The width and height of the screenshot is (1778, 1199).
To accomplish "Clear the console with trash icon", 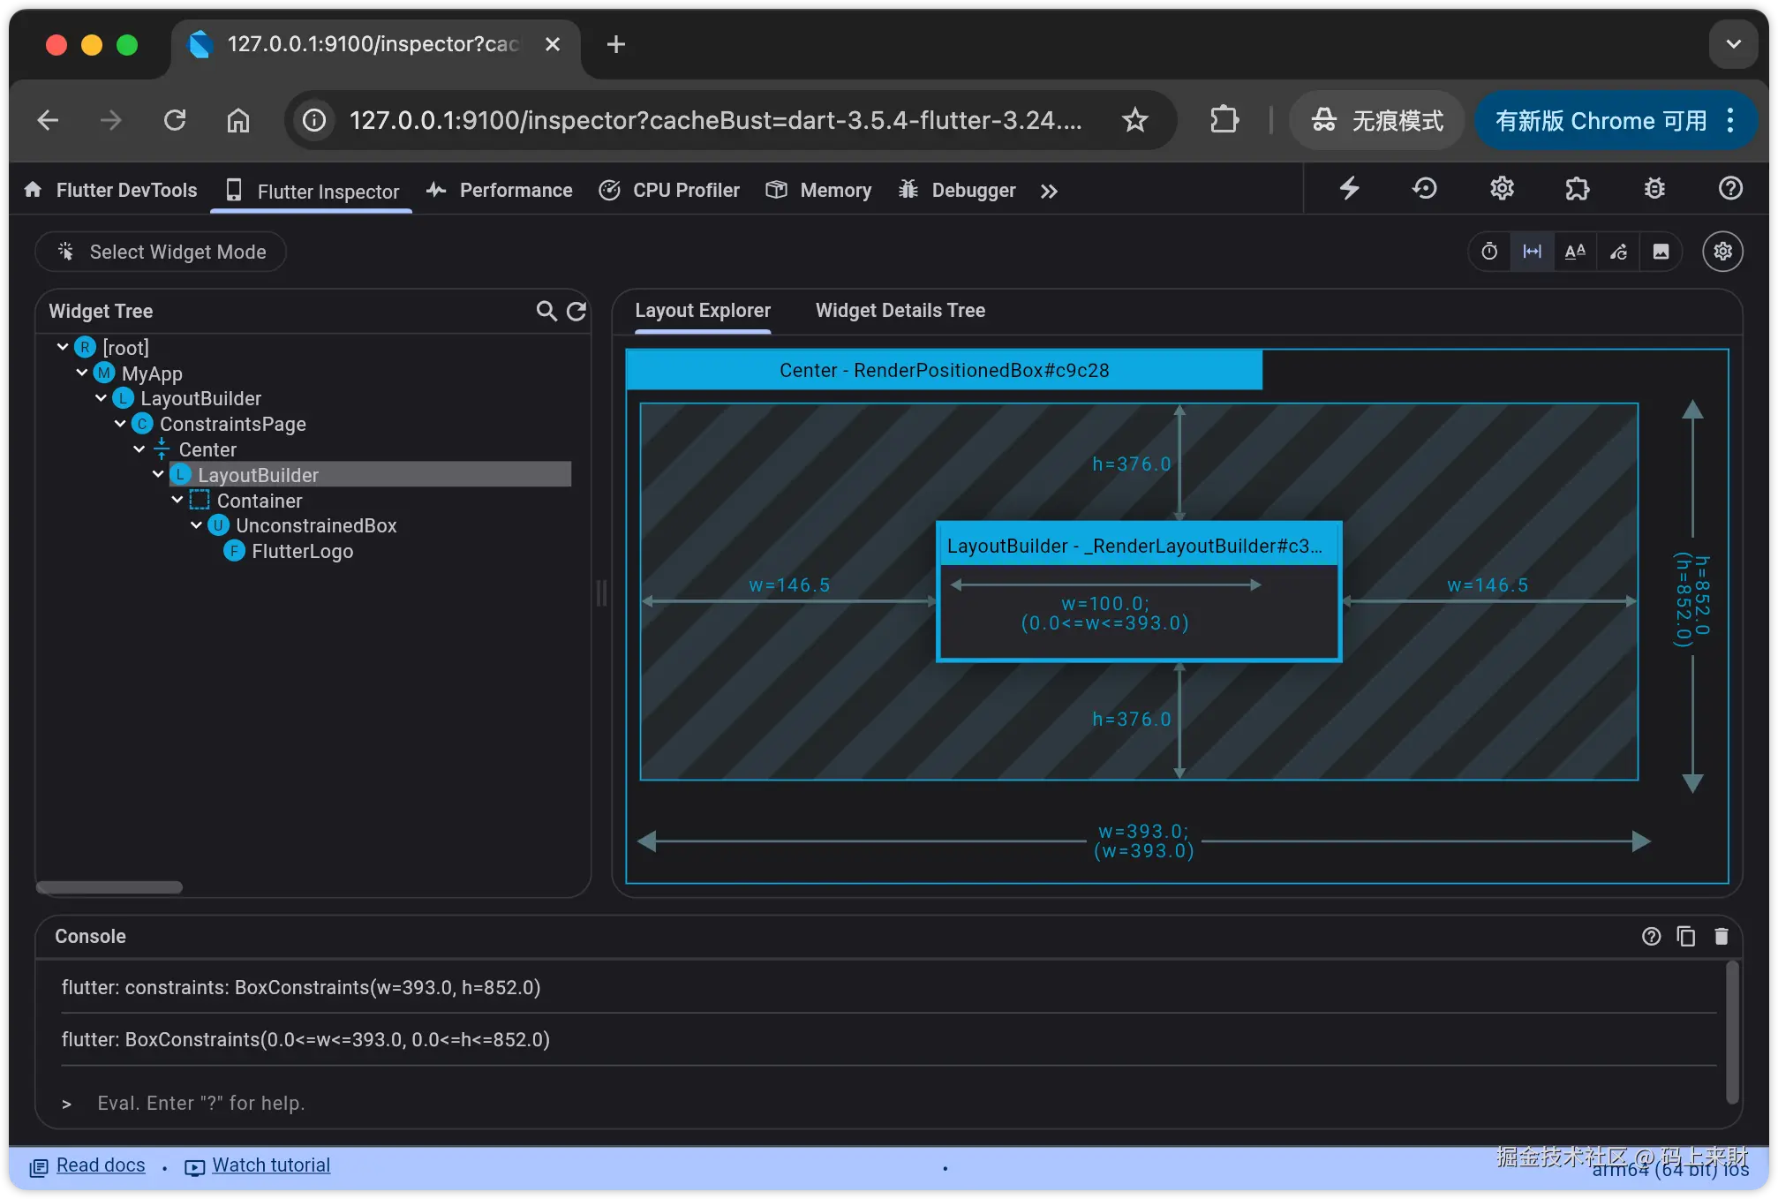I will 1721,936.
